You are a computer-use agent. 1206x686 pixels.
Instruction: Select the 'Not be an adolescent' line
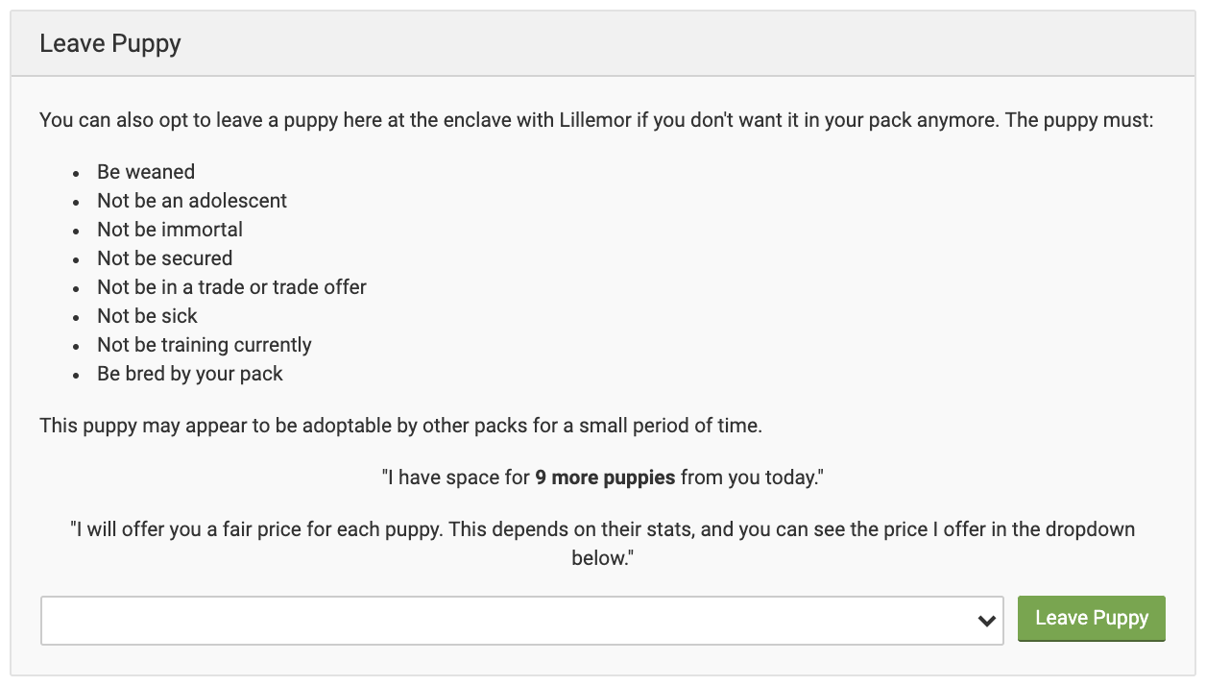coord(192,201)
